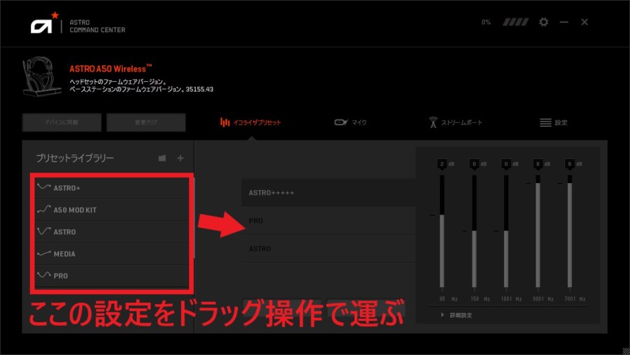
Task: Open settings via the gear icon
Action: point(544,22)
